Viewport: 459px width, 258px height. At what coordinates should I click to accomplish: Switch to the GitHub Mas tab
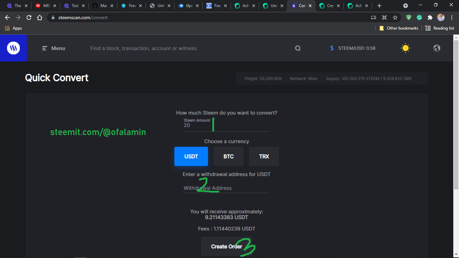coord(103,6)
